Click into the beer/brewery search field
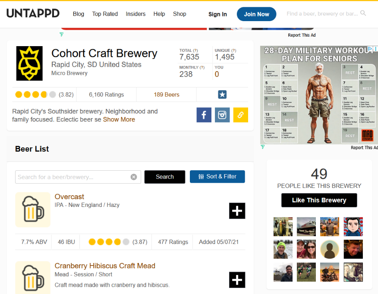 tap(72, 177)
